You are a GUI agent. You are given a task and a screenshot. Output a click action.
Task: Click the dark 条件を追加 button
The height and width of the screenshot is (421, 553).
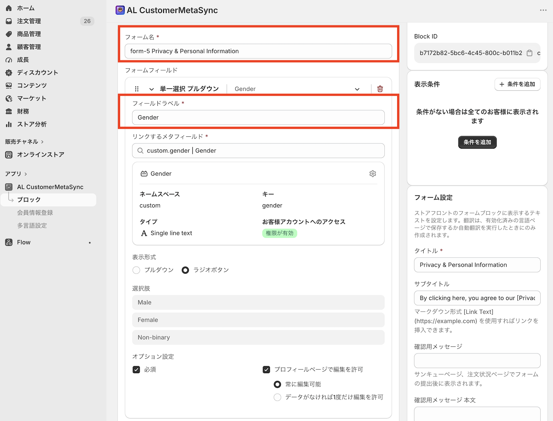477,142
